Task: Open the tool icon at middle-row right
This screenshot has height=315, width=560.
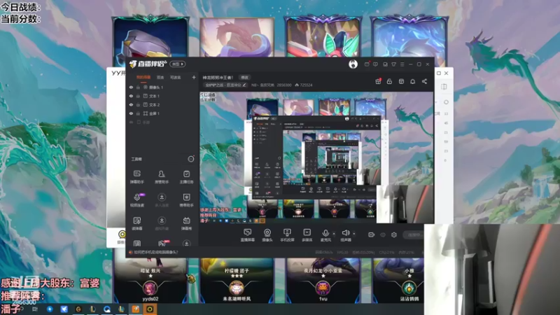Action: coord(186,200)
